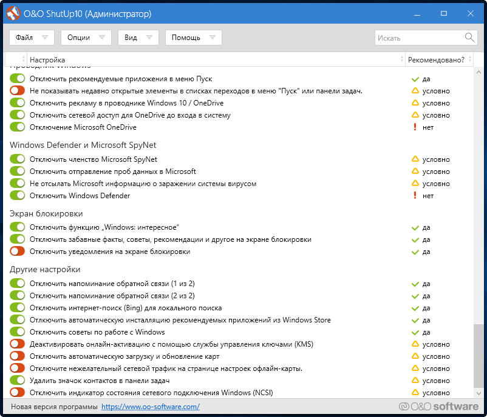The height and width of the screenshot is (417, 487).
Task: Enable 'Деактивировать онлайн-активацию (KMS)' switch
Action: coord(17,344)
